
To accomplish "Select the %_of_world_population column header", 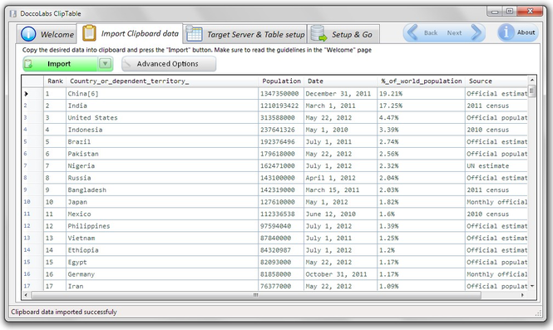I will coord(421,81).
